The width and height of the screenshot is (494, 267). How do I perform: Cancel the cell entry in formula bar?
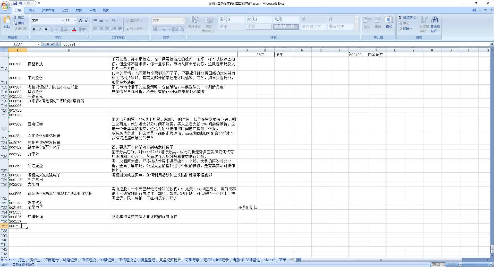(48, 44)
